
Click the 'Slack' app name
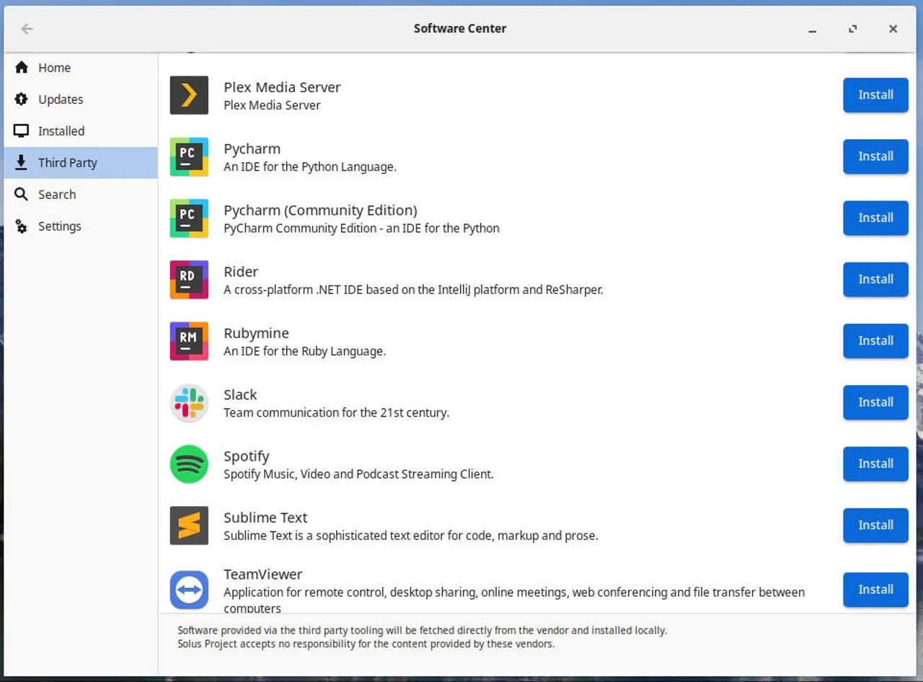[x=240, y=395]
